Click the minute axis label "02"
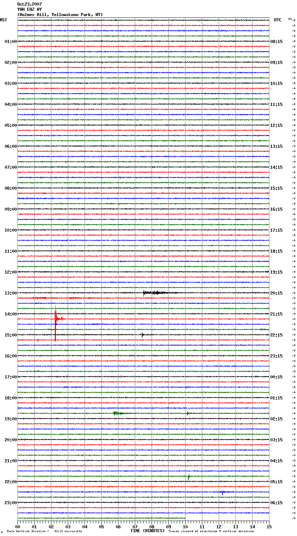 [51, 526]
